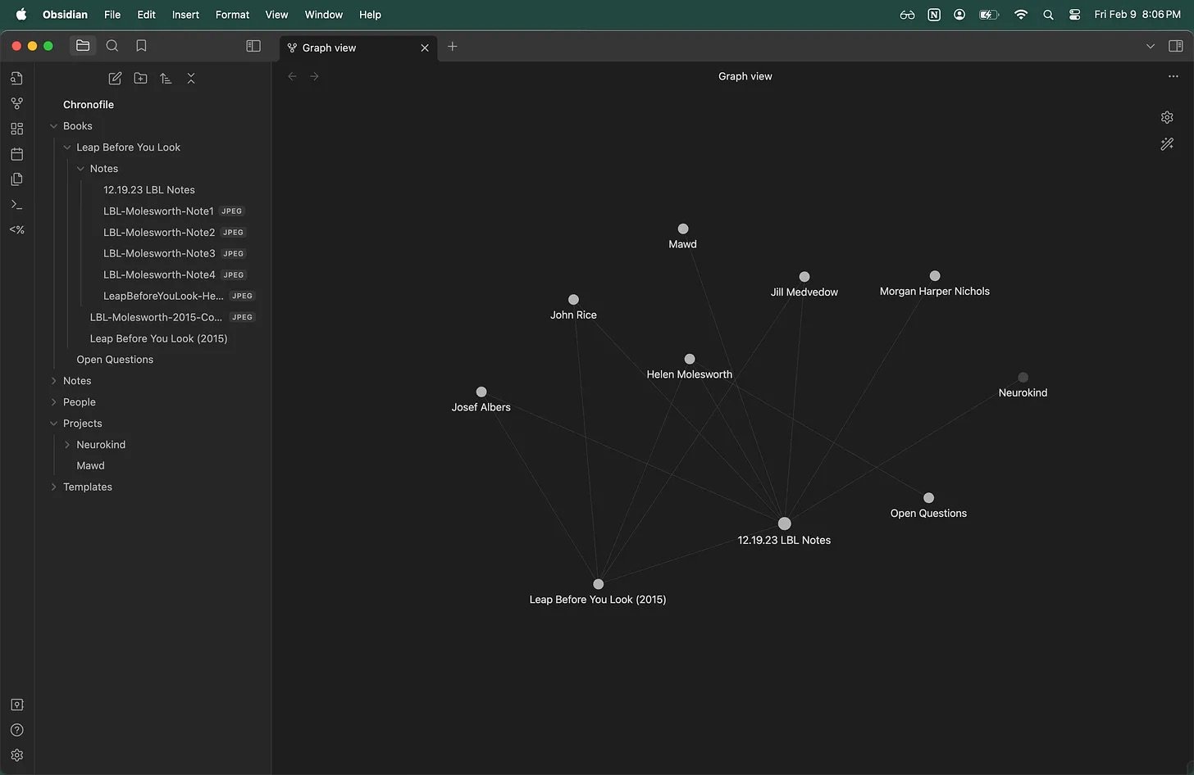Collapse the Books folder

(54, 126)
